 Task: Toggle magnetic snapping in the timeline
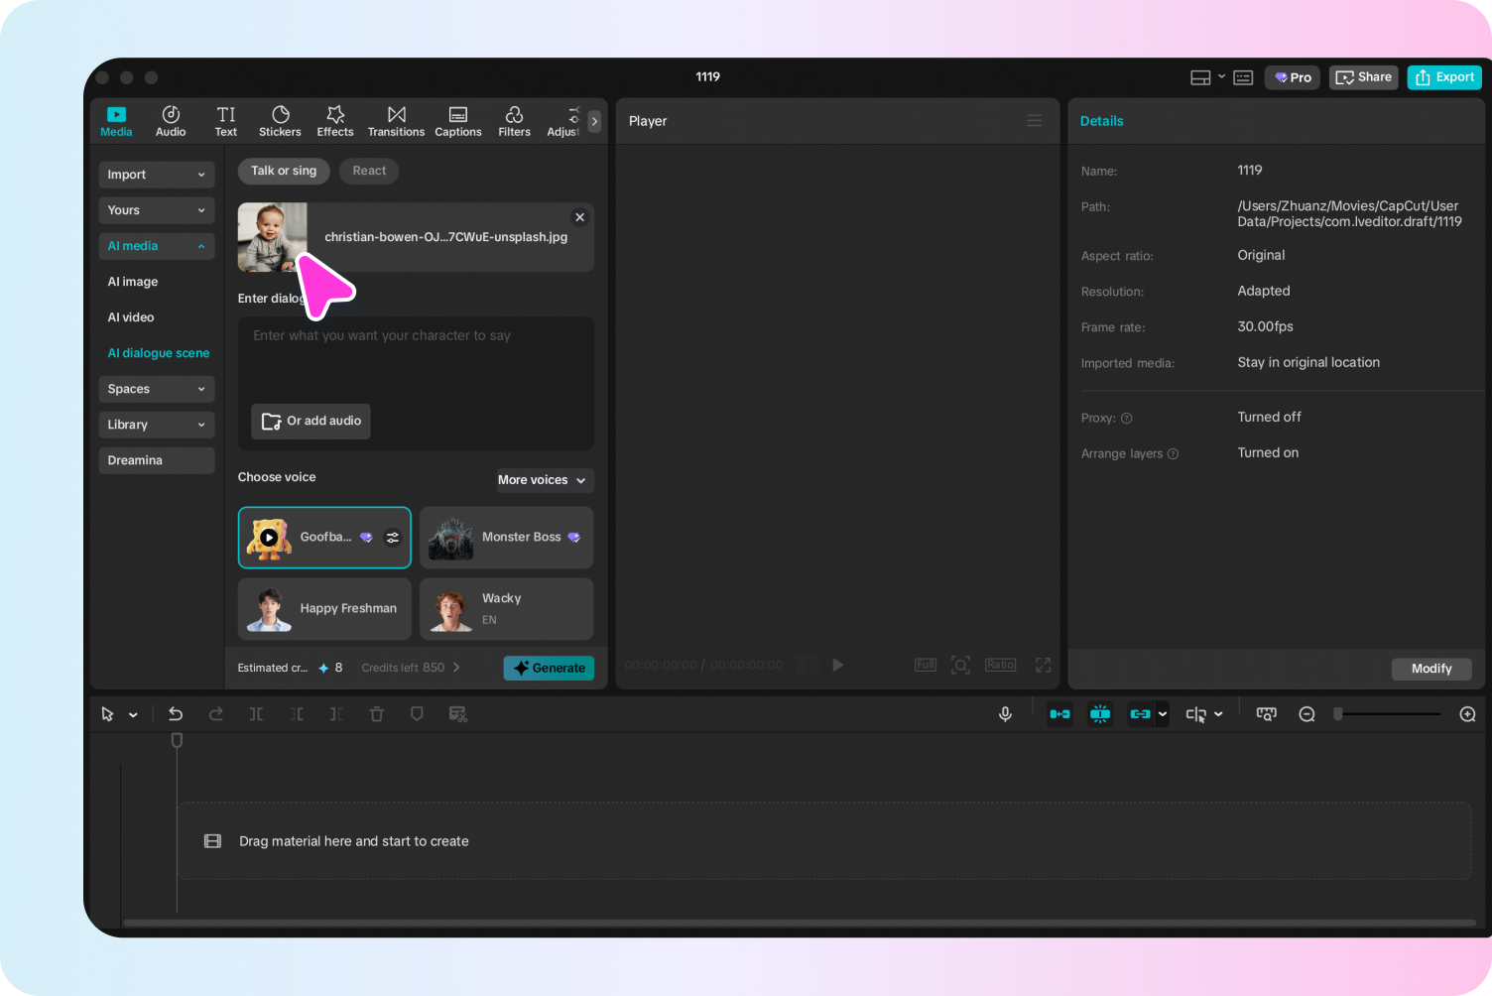pyautogui.click(x=1060, y=713)
